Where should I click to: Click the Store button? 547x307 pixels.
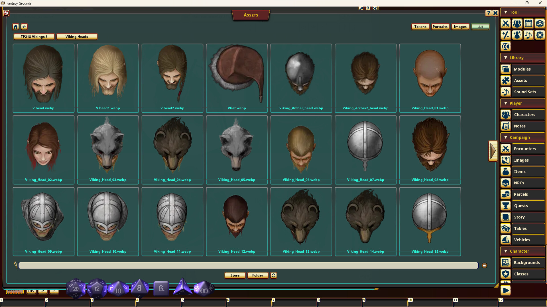(235, 275)
